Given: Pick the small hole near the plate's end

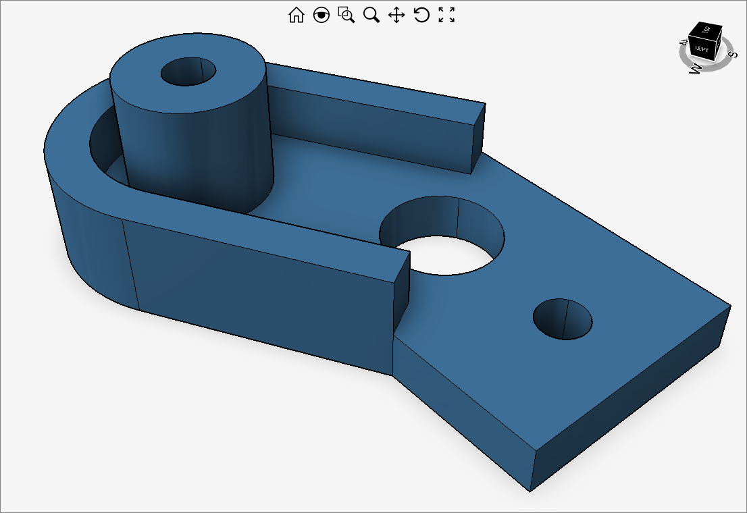Looking at the screenshot, I should 563,320.
